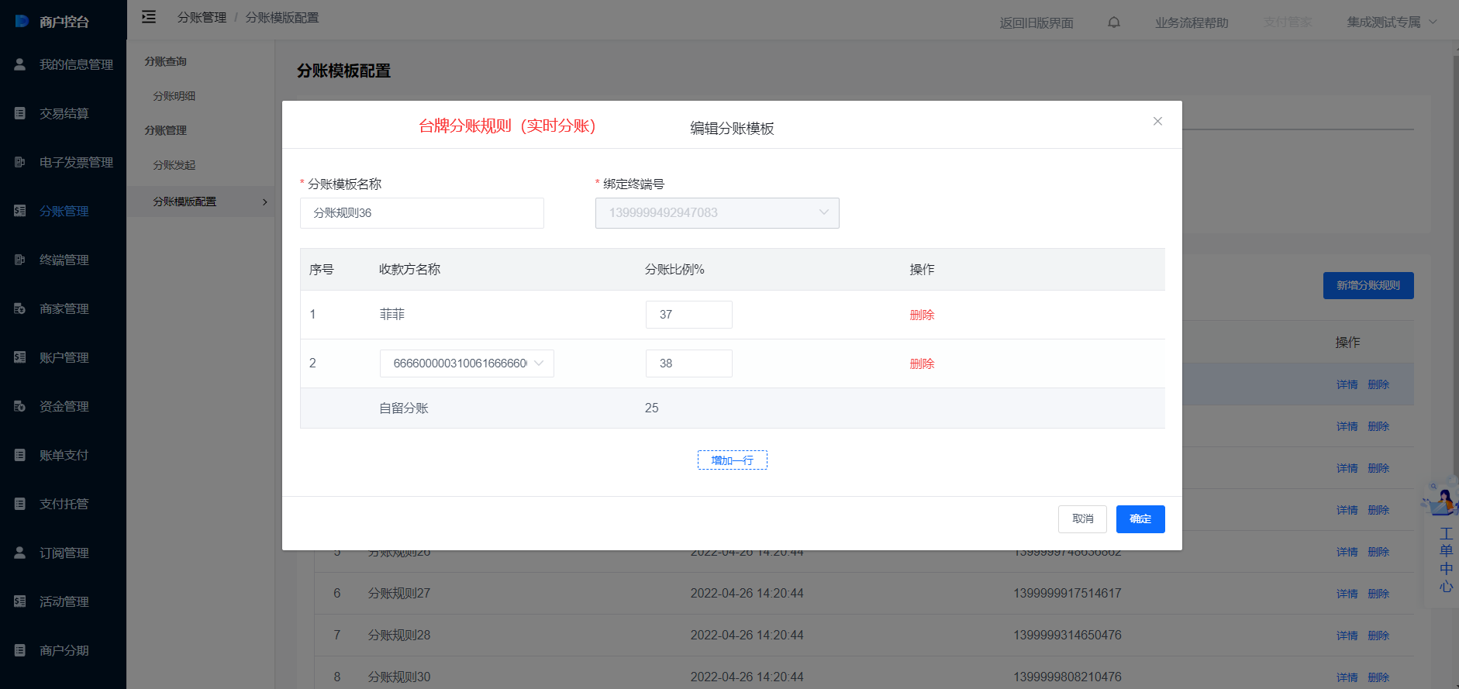Open 商家管理 menu
This screenshot has width=1459, height=689.
pos(64,308)
